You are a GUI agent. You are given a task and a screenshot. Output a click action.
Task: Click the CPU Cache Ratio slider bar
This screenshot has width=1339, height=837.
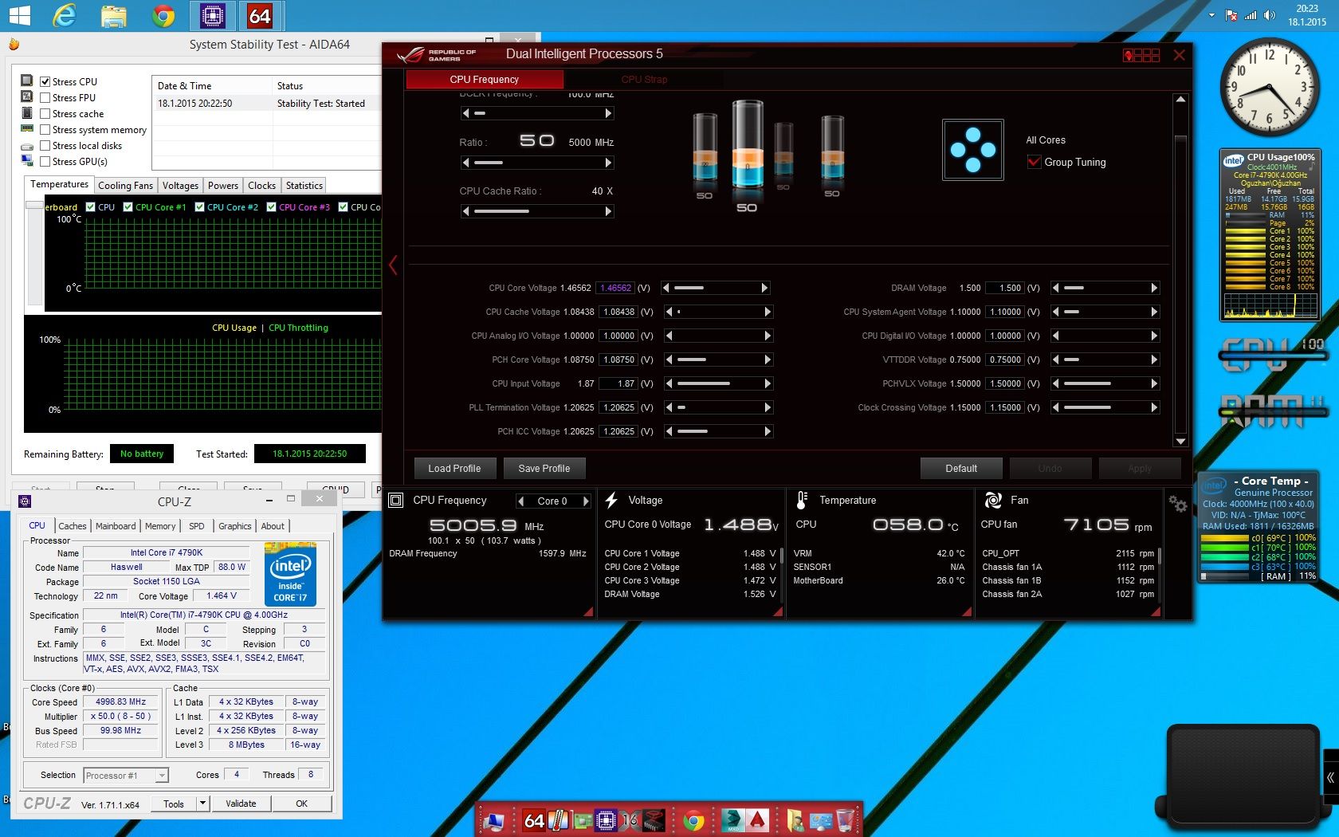537,211
